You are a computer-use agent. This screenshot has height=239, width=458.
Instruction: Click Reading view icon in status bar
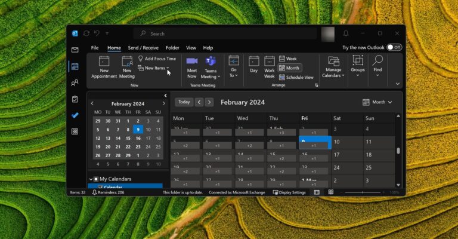330,192
